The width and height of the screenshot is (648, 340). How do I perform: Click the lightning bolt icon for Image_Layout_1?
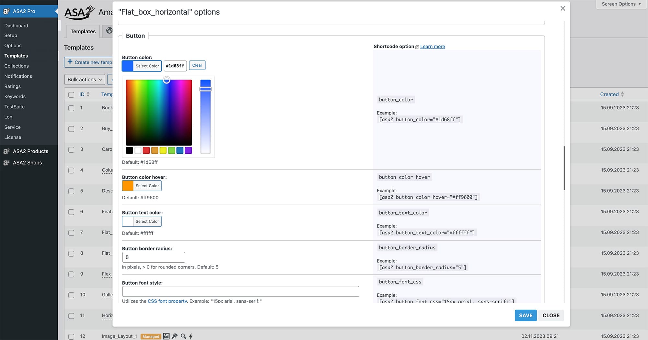[191, 336]
